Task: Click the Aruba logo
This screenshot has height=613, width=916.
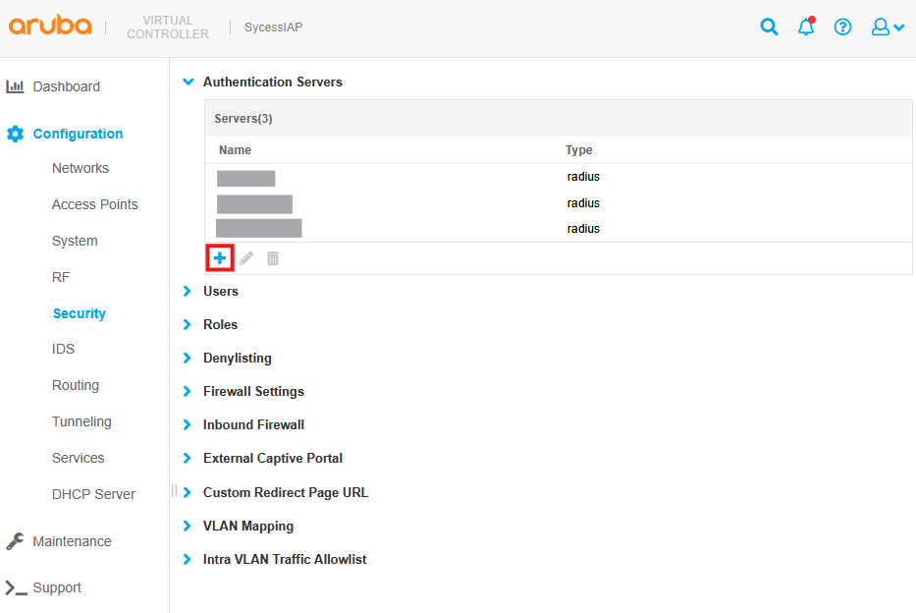Action: tap(50, 27)
